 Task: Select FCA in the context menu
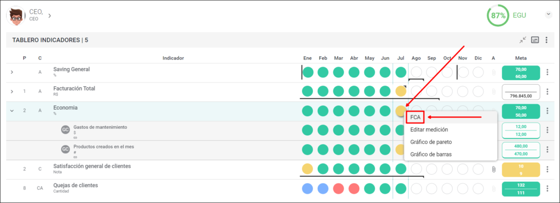point(416,117)
